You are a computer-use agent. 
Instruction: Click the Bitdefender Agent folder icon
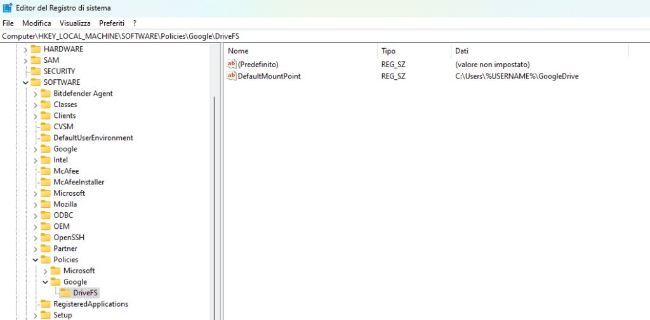[46, 94]
